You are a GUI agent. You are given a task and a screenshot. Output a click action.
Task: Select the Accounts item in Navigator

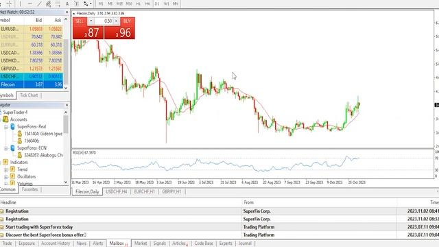19,119
